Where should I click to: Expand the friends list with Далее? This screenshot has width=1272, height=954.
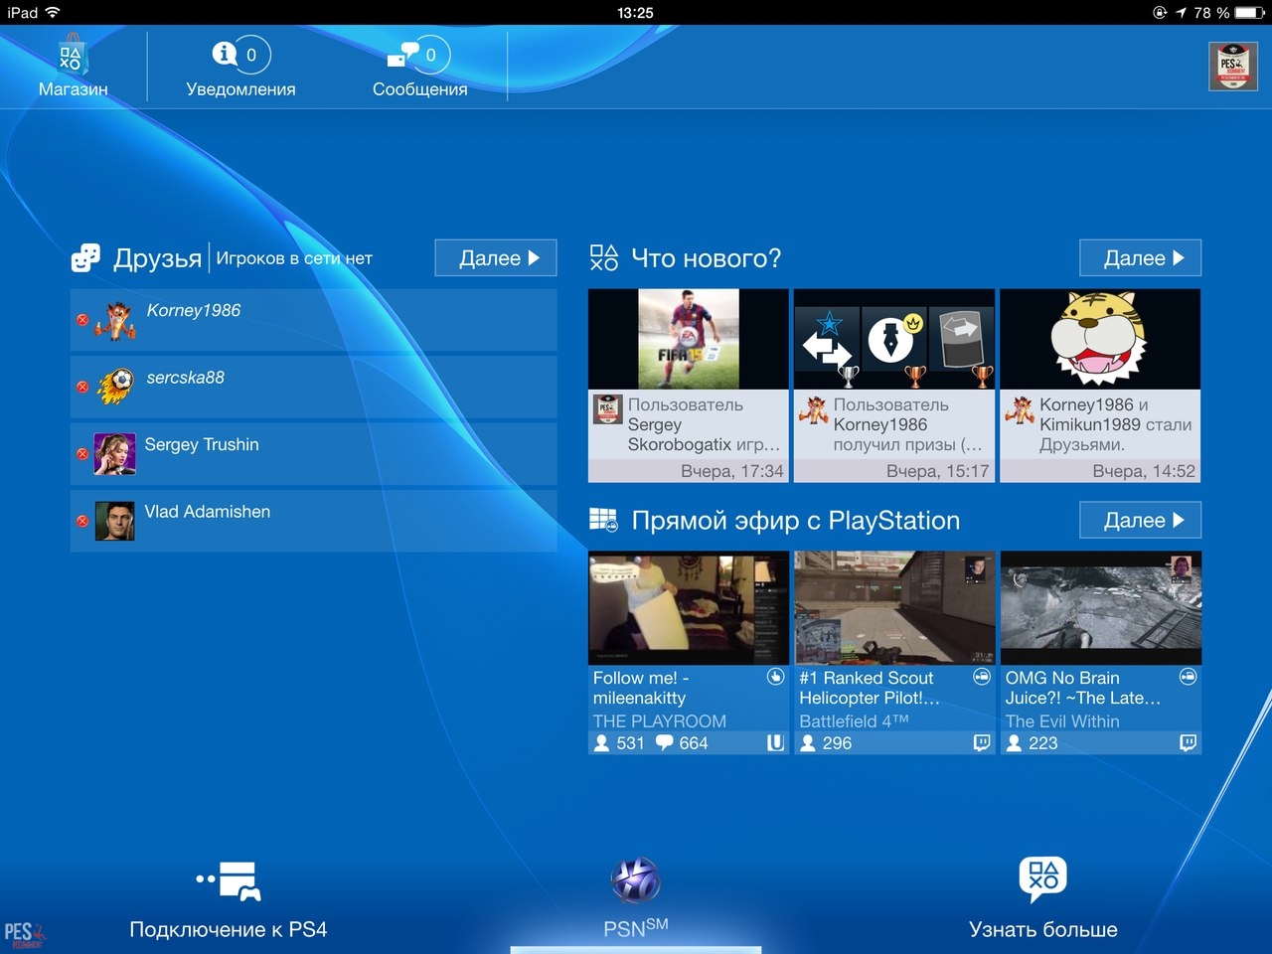[495, 258]
